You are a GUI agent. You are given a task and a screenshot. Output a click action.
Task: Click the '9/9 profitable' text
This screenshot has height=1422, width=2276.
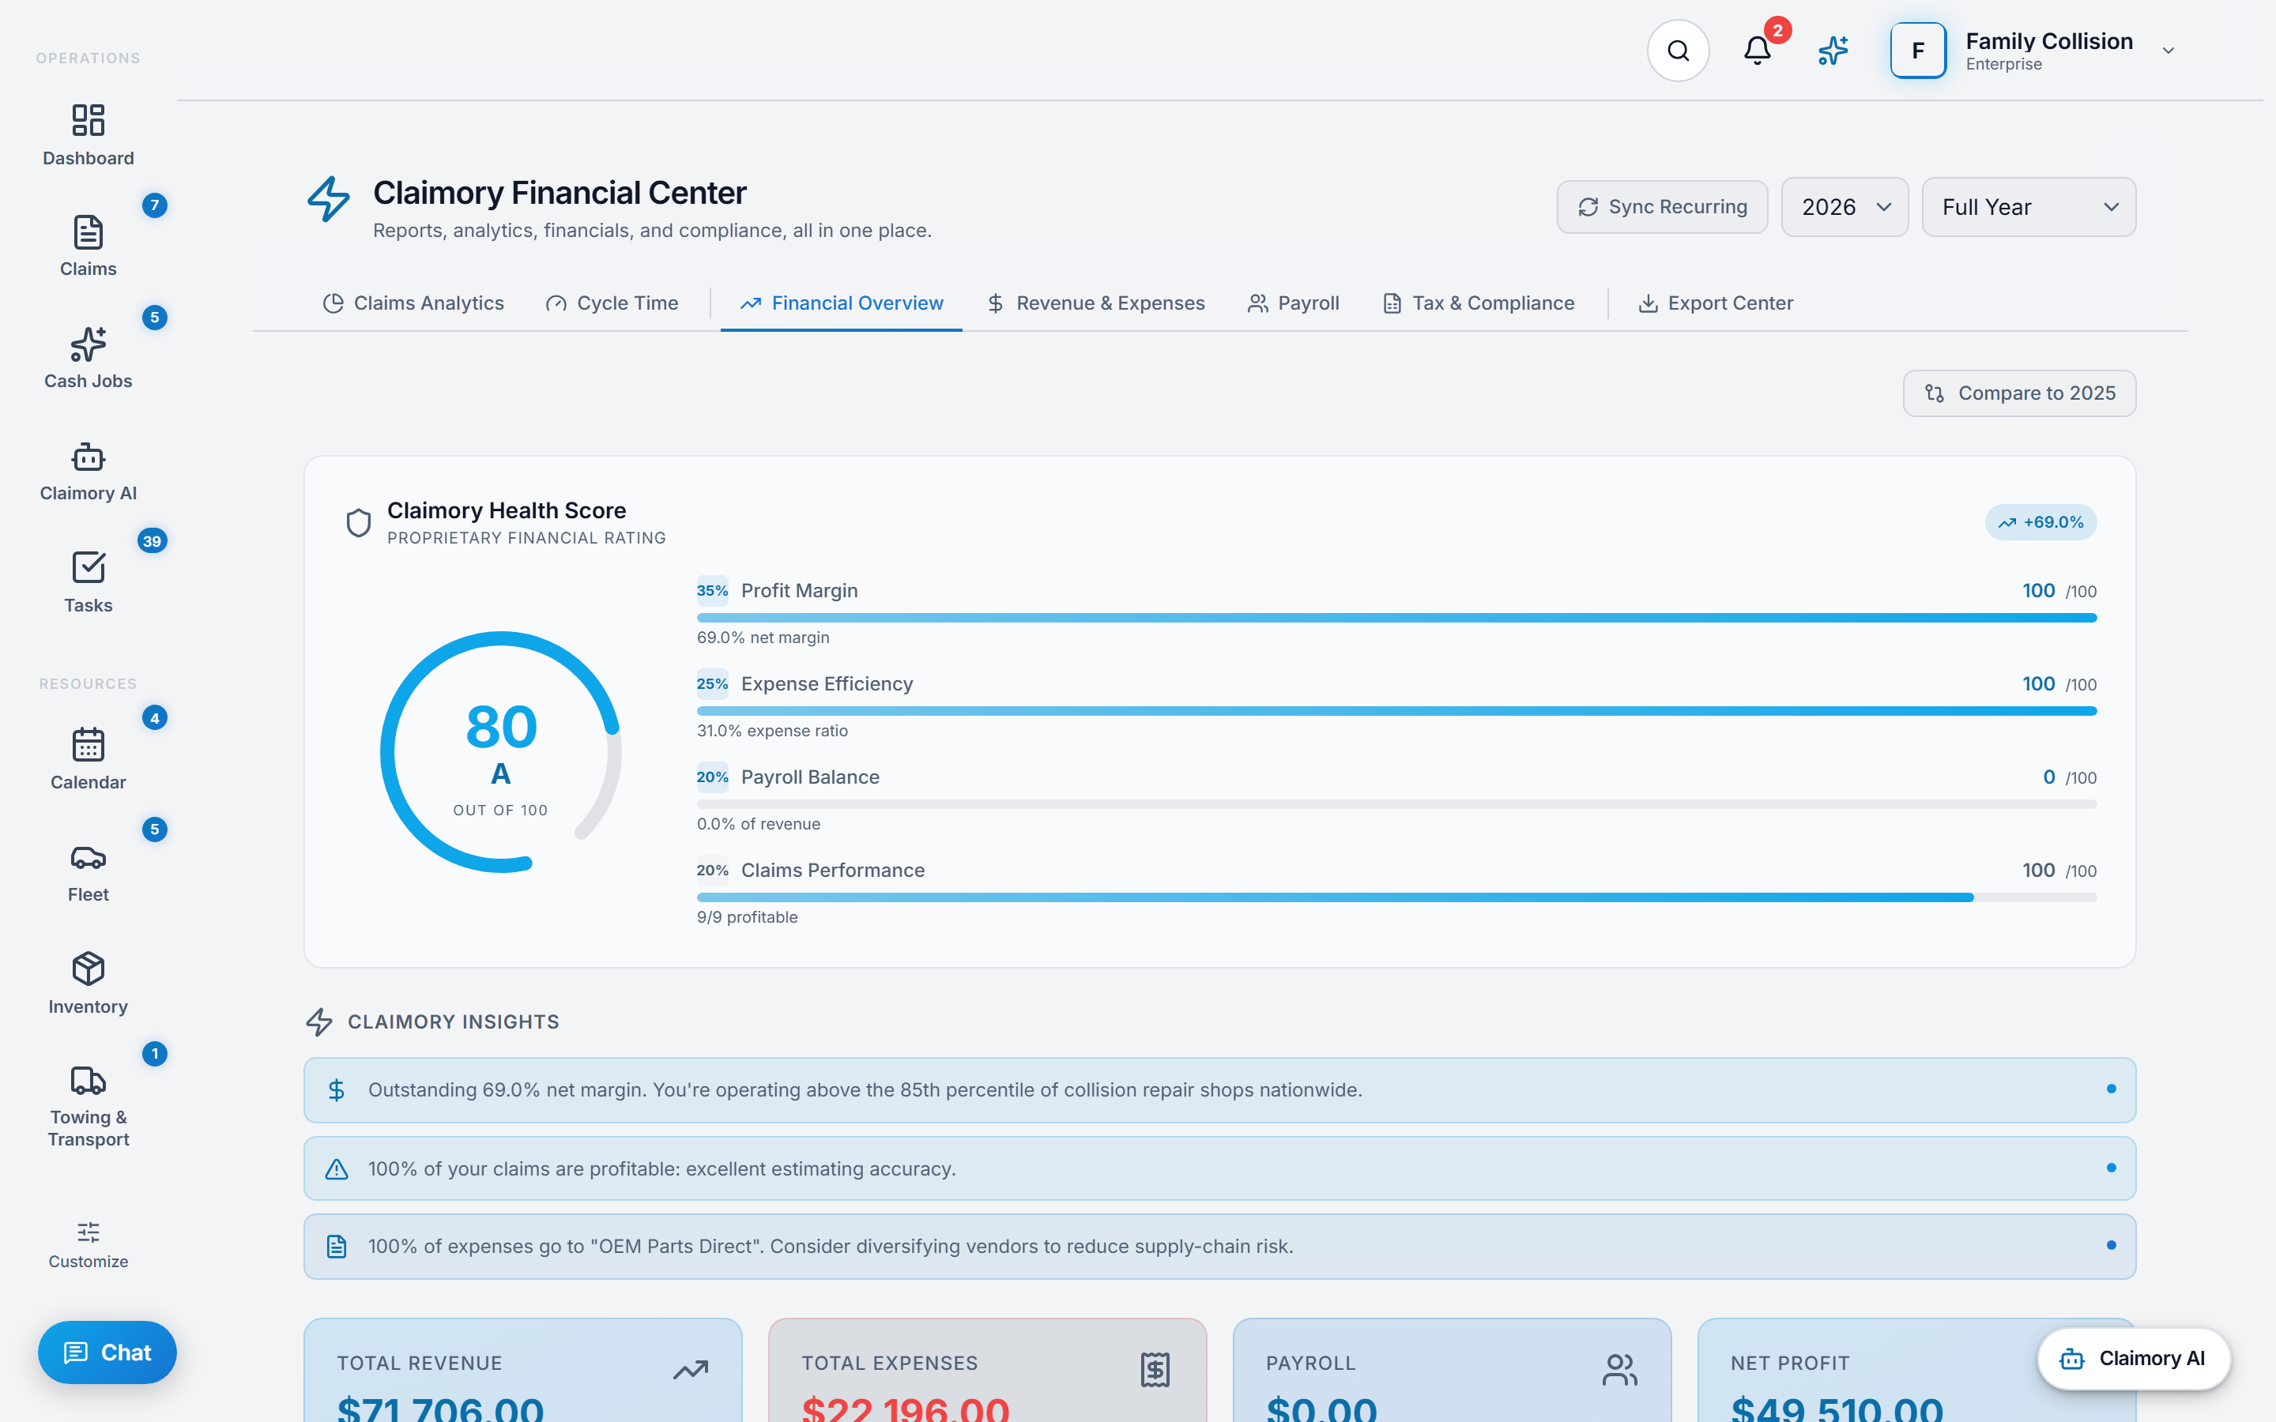pos(747,917)
